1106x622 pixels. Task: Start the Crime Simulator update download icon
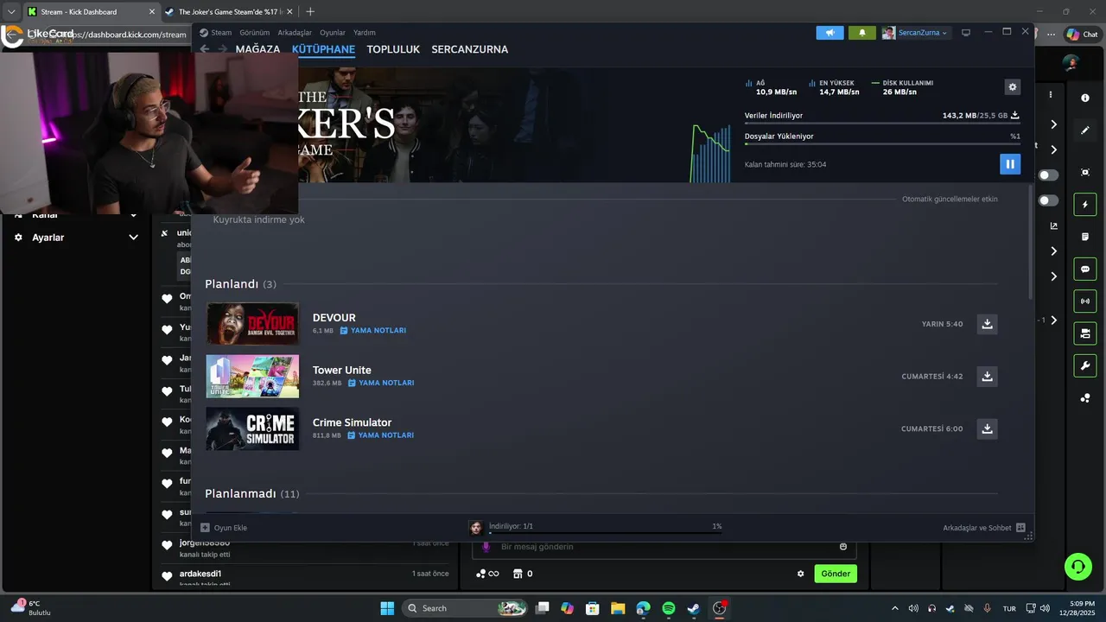pos(987,428)
